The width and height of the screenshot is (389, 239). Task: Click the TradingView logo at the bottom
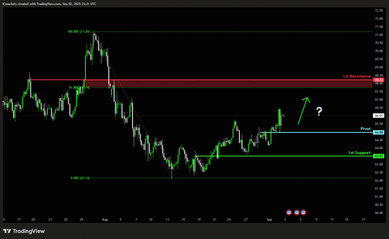(24, 231)
